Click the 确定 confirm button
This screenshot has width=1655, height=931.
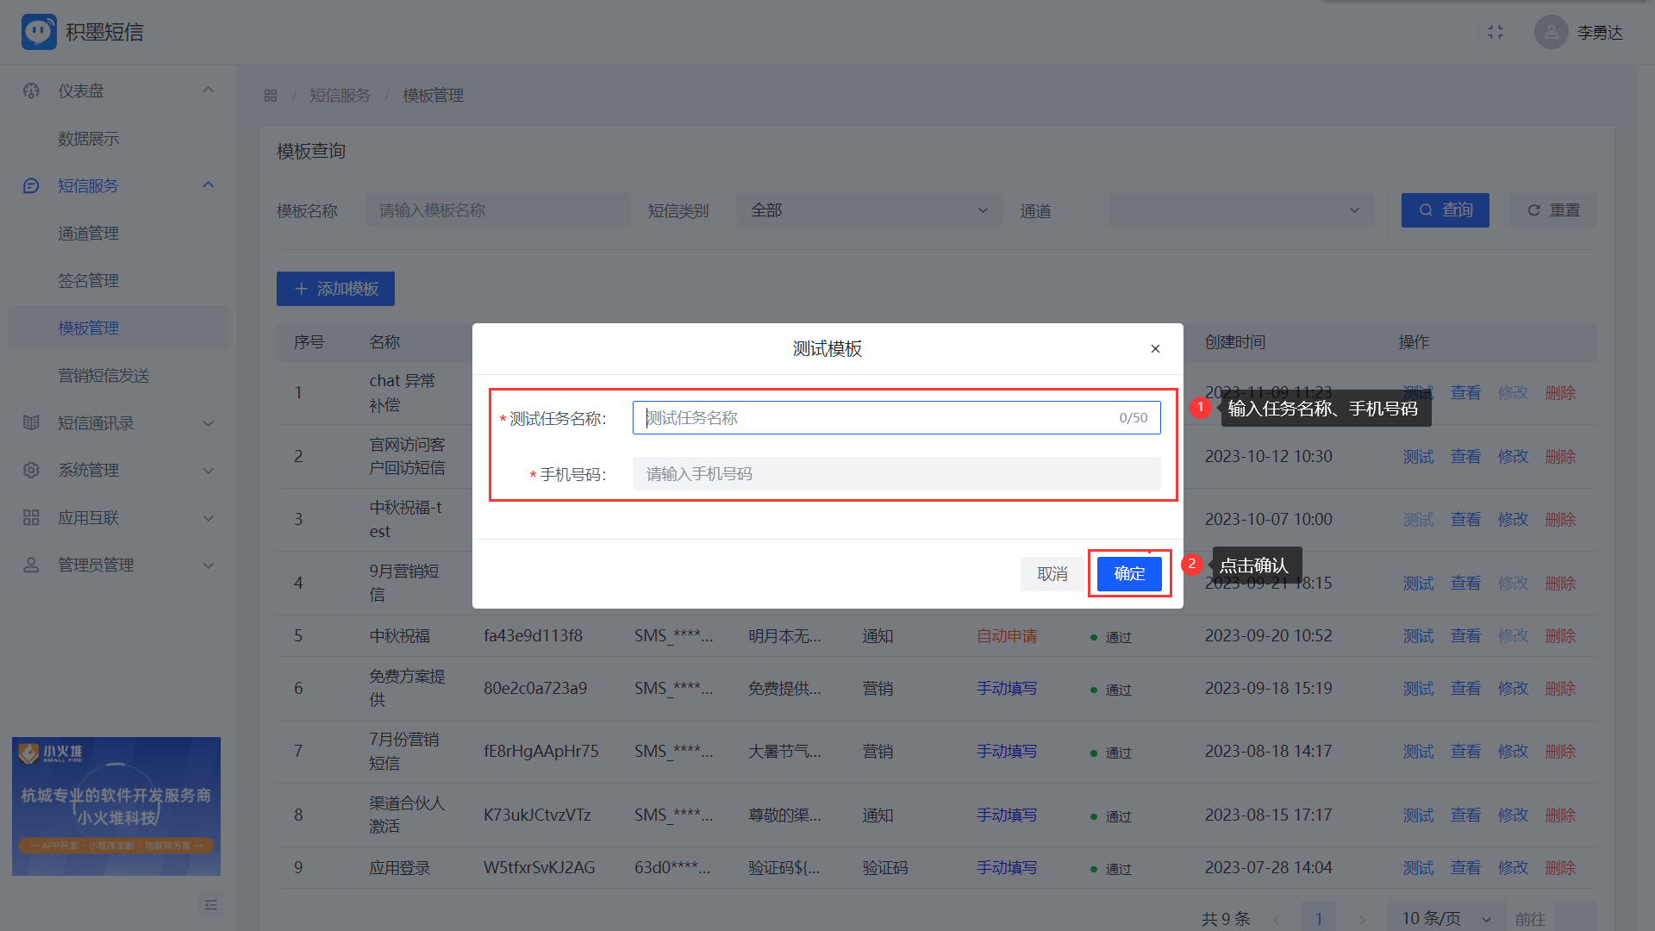tap(1129, 574)
